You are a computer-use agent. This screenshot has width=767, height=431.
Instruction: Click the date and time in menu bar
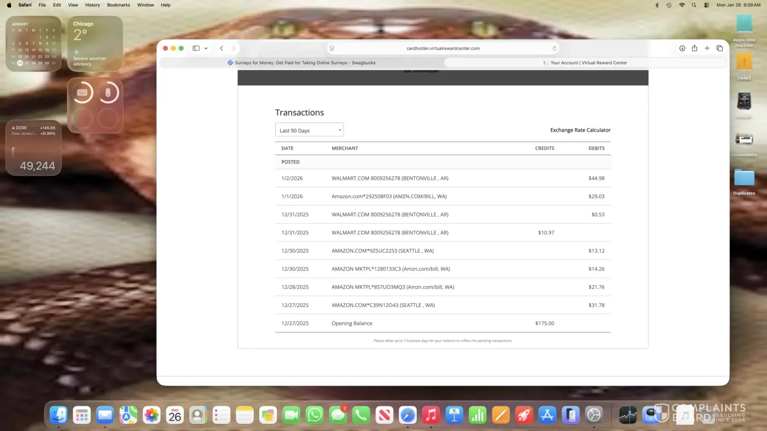738,5
